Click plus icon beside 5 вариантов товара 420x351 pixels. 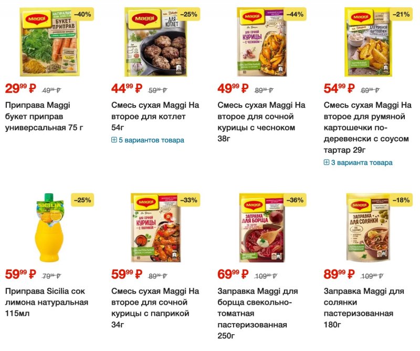click(x=114, y=140)
